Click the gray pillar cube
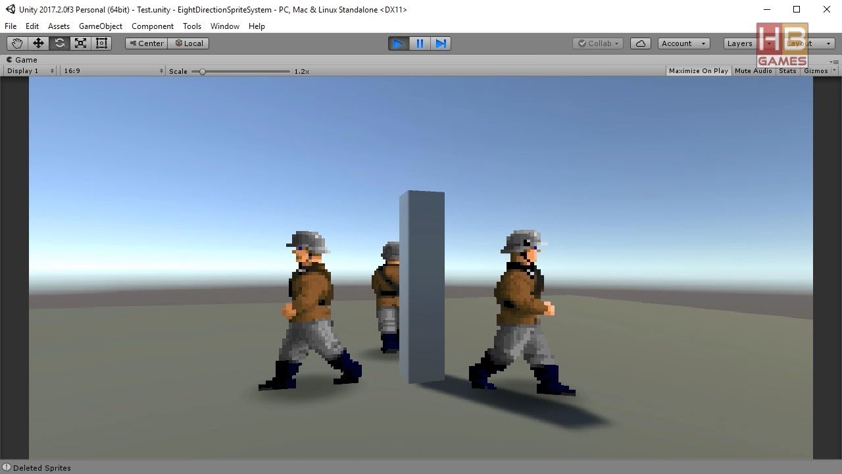This screenshot has height=474, width=842. point(422,287)
